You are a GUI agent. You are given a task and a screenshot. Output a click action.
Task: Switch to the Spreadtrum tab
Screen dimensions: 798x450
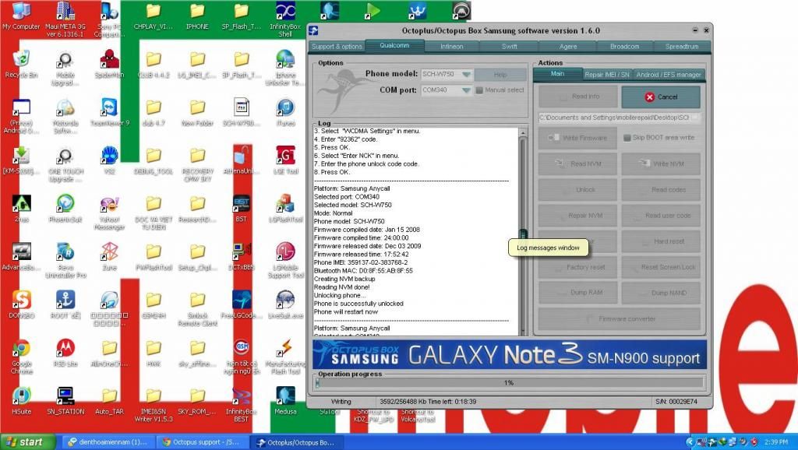point(681,47)
